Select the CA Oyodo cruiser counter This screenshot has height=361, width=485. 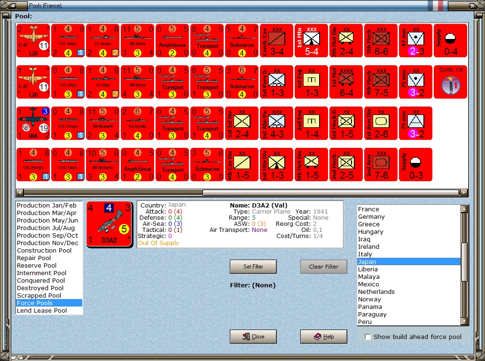click(x=137, y=123)
